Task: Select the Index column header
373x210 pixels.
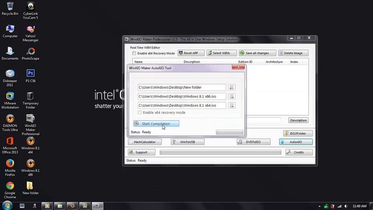Action: click(x=294, y=62)
